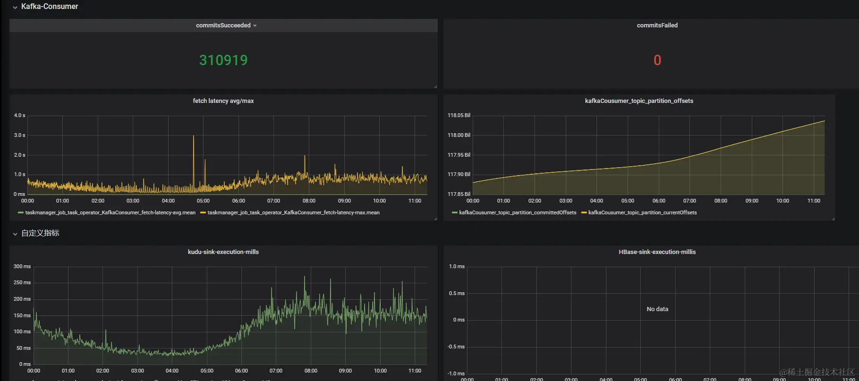The width and height of the screenshot is (859, 381).
Task: Click the resize handle of fetch latency panel
Action: (x=435, y=219)
